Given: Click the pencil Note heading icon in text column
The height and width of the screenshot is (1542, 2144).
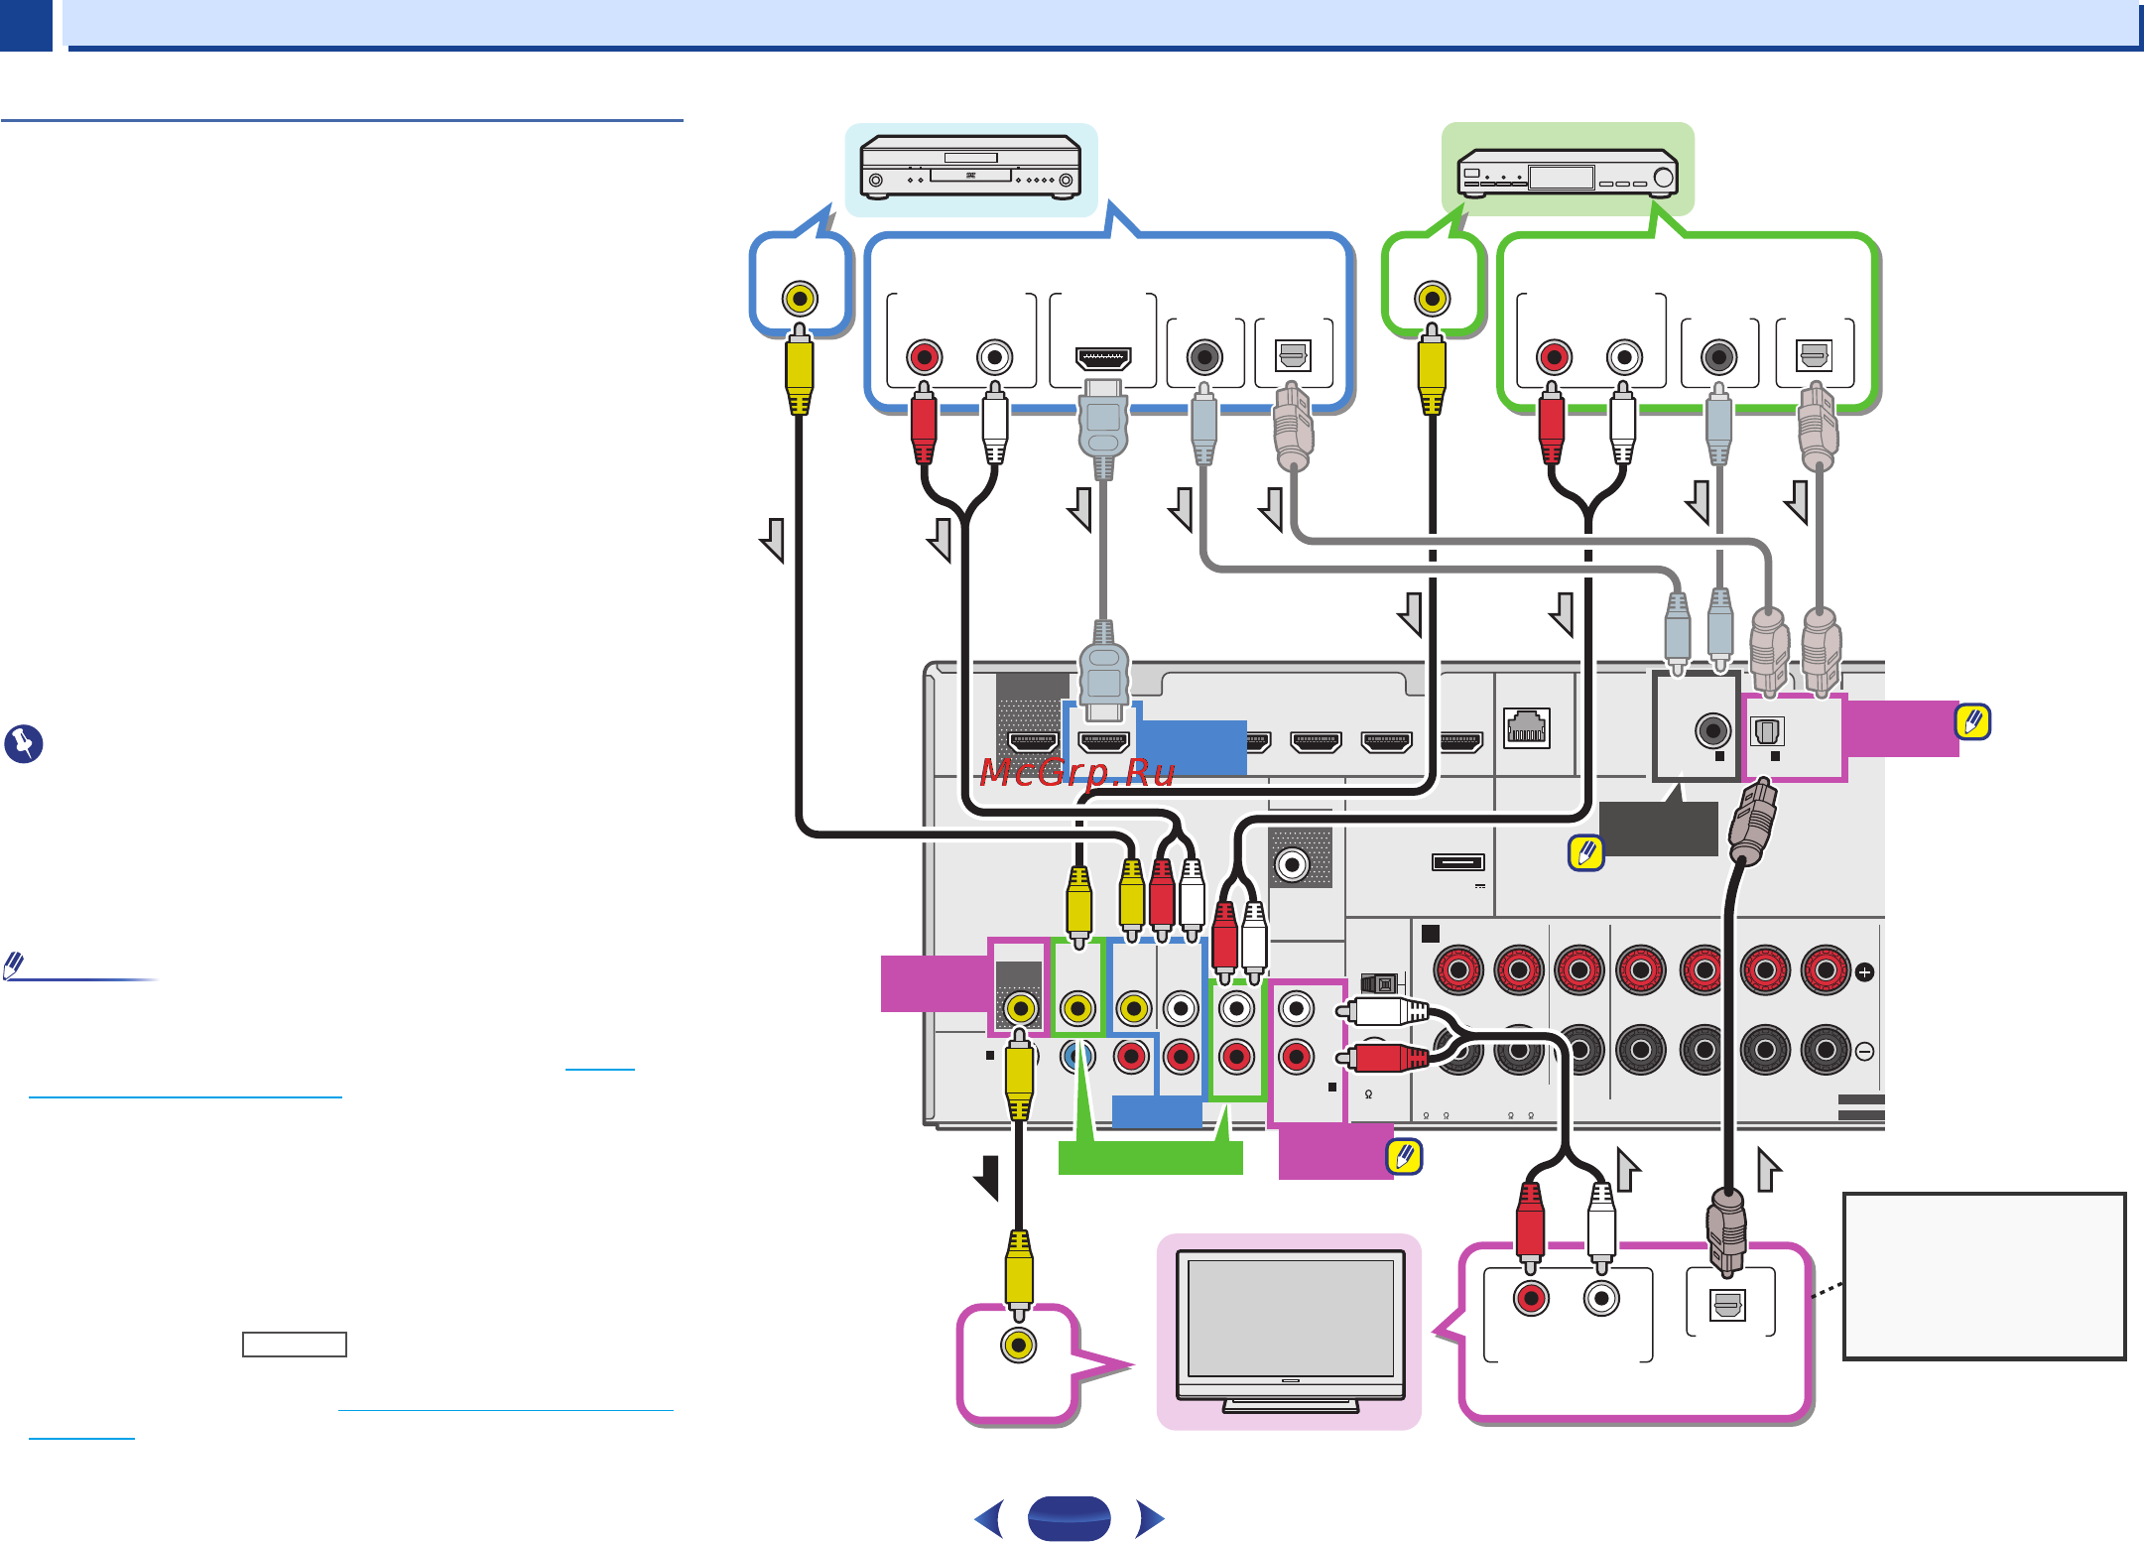Looking at the screenshot, I should (14, 964).
